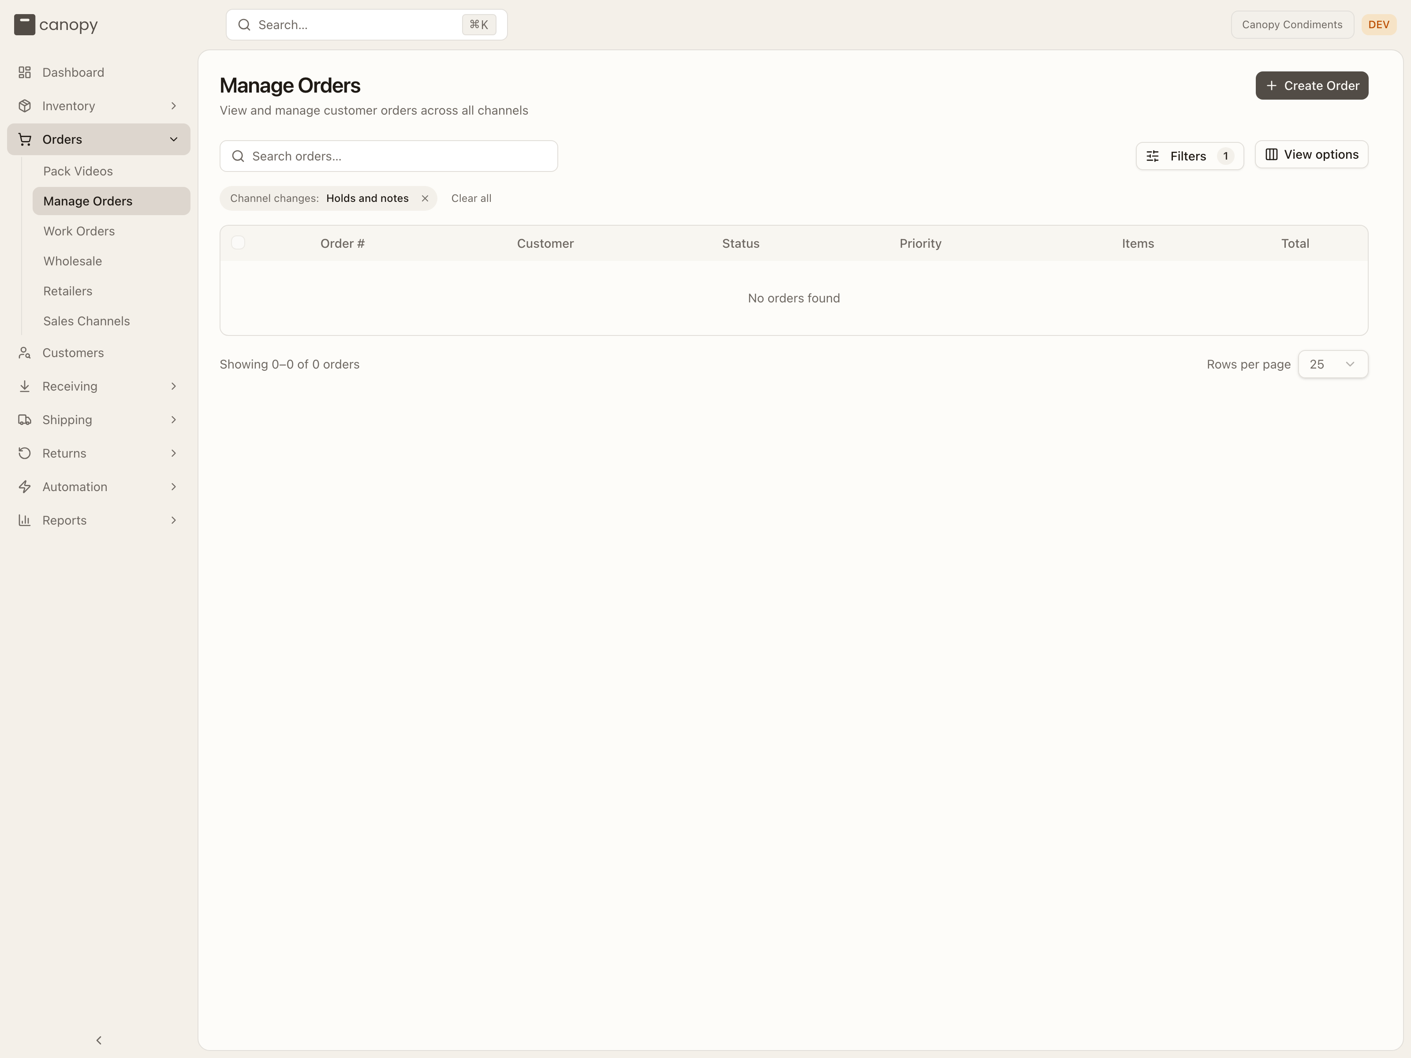Viewport: 1411px width, 1058px height.
Task: Click the Returns arrow icon
Action: (25, 454)
